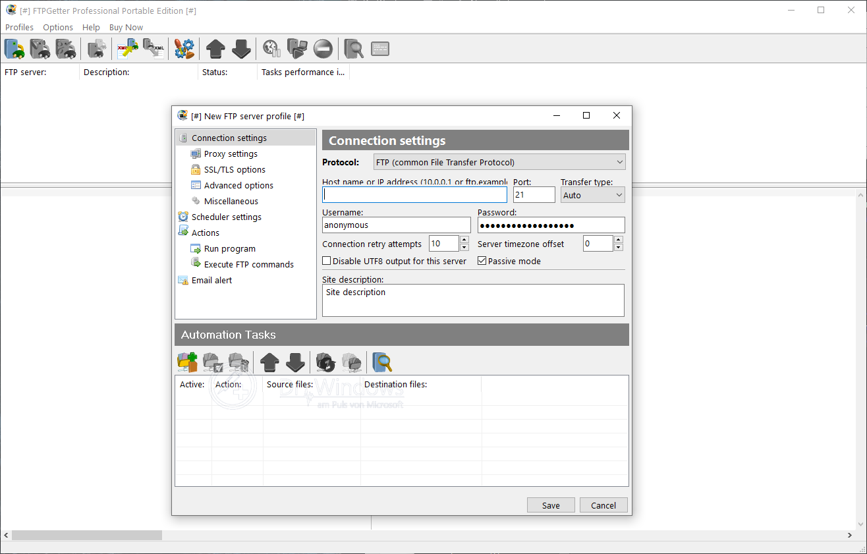Click the Connection retry attempts value field
The height and width of the screenshot is (554, 867).
click(x=444, y=244)
